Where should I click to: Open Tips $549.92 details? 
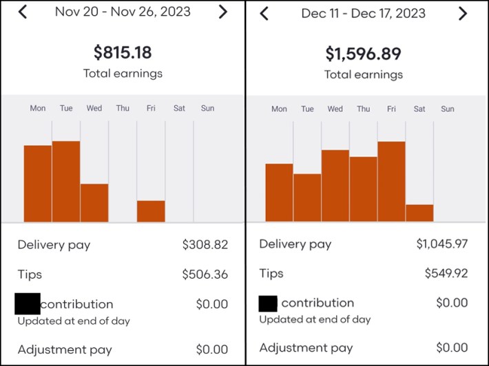(363, 273)
